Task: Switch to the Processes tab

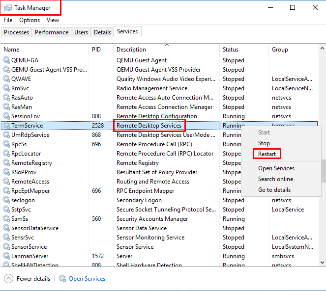Action: click(16, 32)
